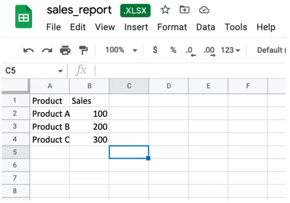
Task: Click the .XLSX file type badge
Action: (x=135, y=10)
